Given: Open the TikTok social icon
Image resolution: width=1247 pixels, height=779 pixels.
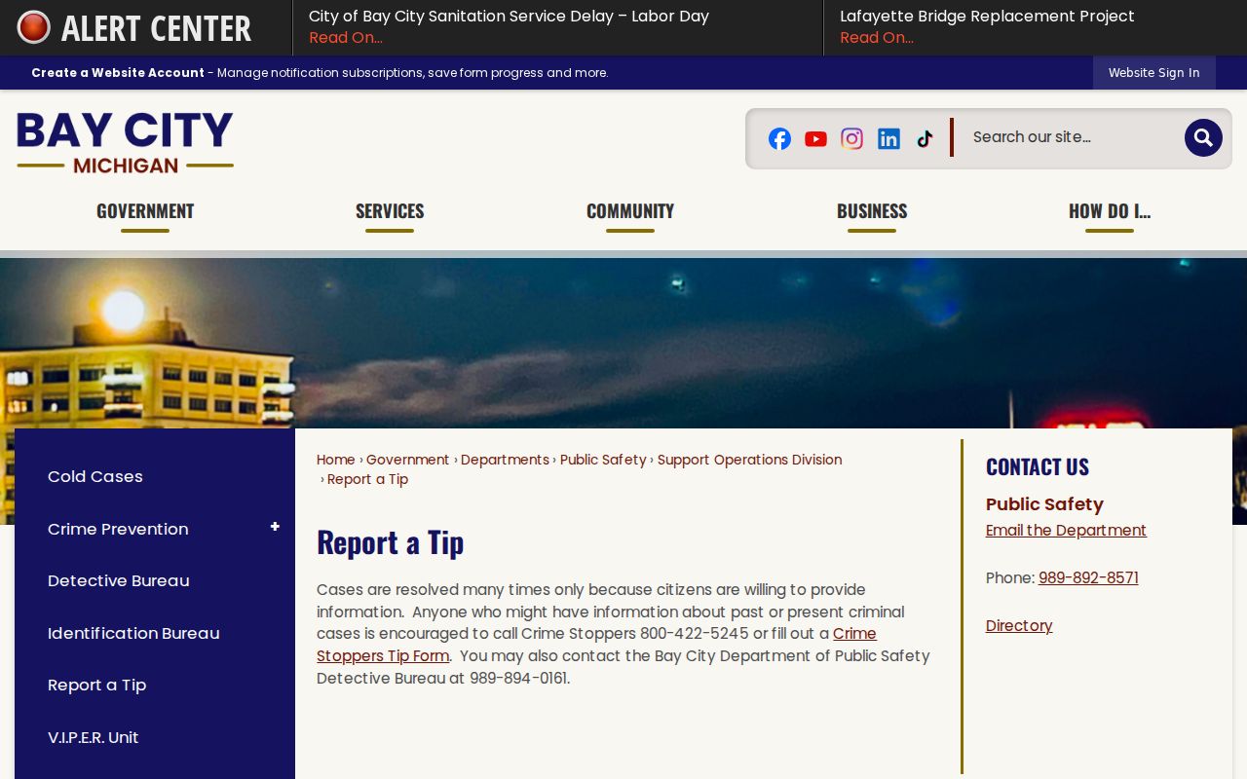Looking at the screenshot, I should [x=925, y=138].
